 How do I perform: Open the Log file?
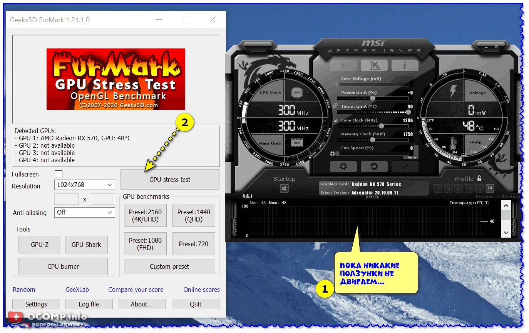89,304
